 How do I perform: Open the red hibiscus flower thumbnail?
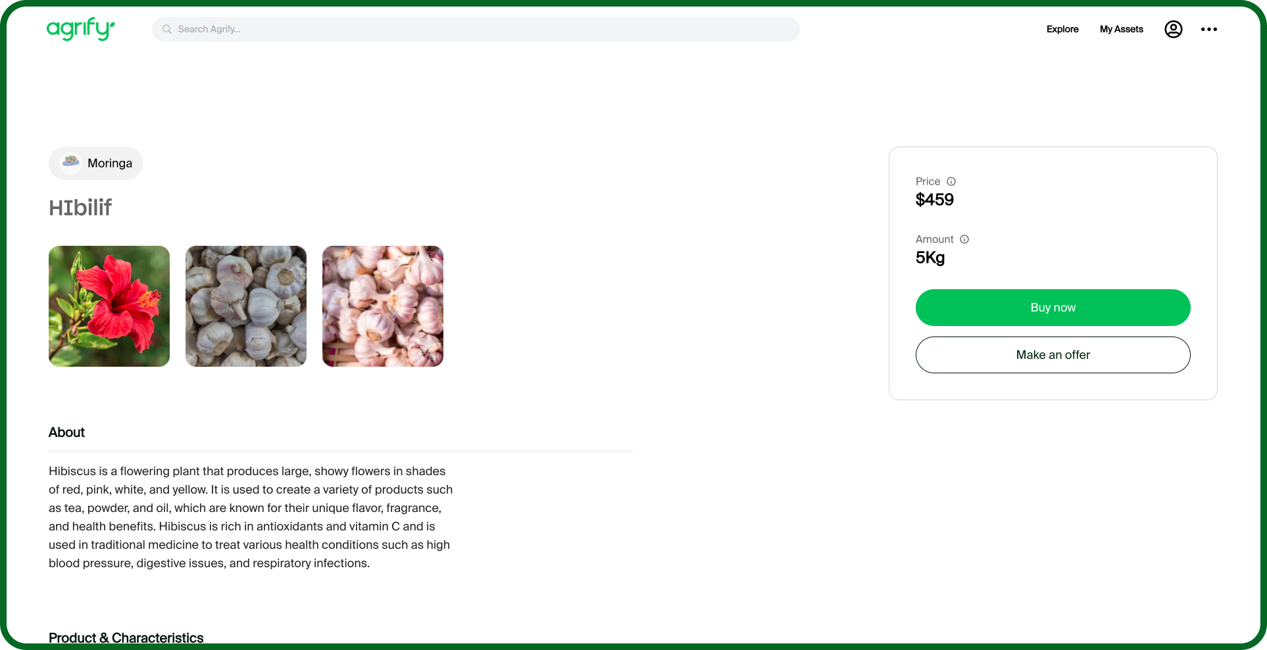pos(109,306)
